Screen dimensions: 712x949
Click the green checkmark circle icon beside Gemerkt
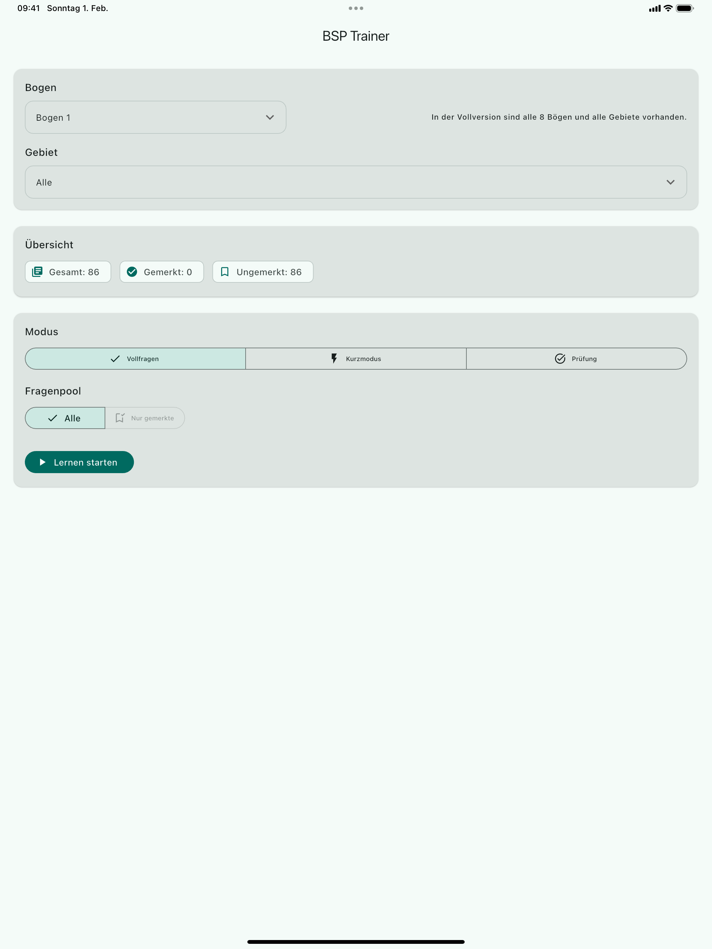132,272
